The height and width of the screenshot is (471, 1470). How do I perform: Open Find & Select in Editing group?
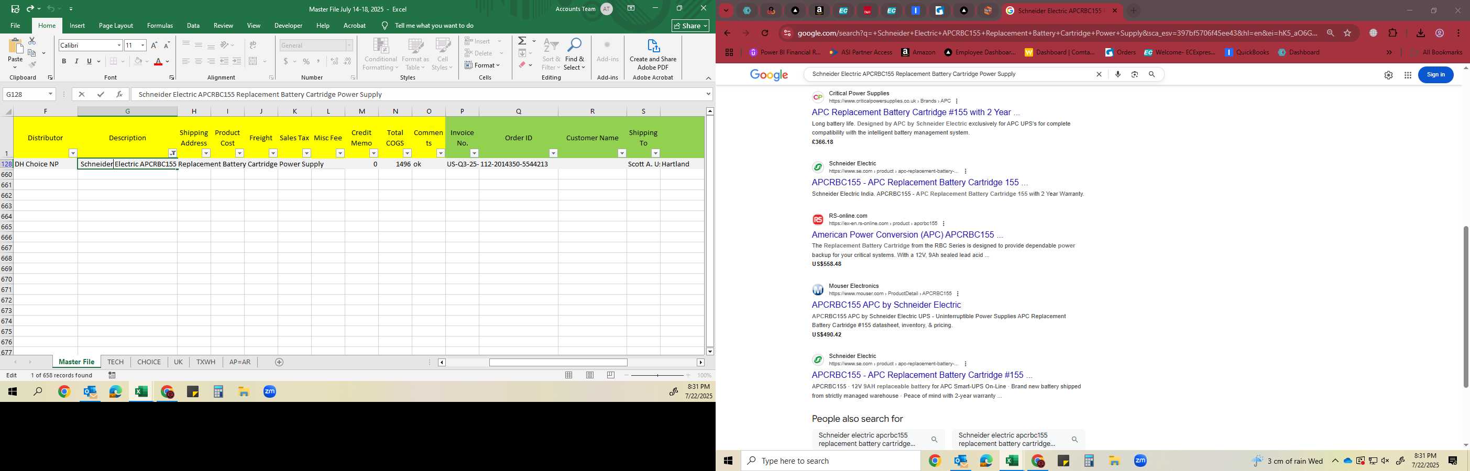[575, 54]
